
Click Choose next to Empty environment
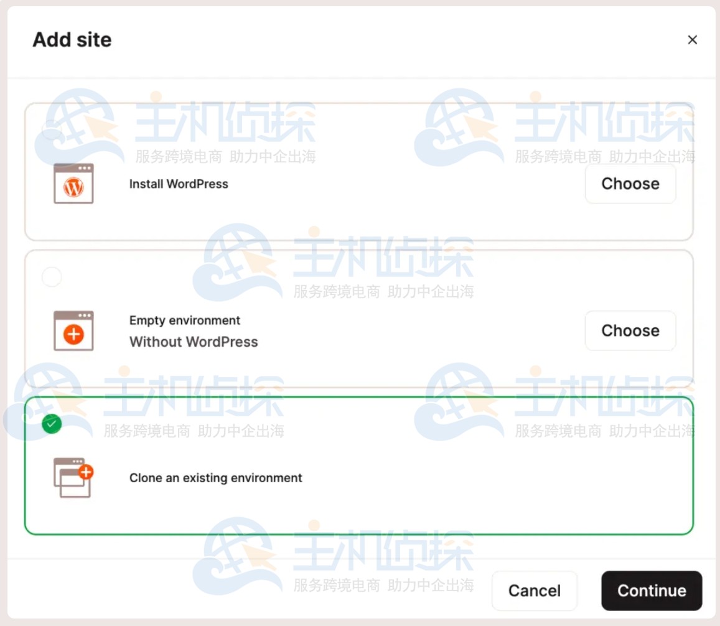click(630, 330)
